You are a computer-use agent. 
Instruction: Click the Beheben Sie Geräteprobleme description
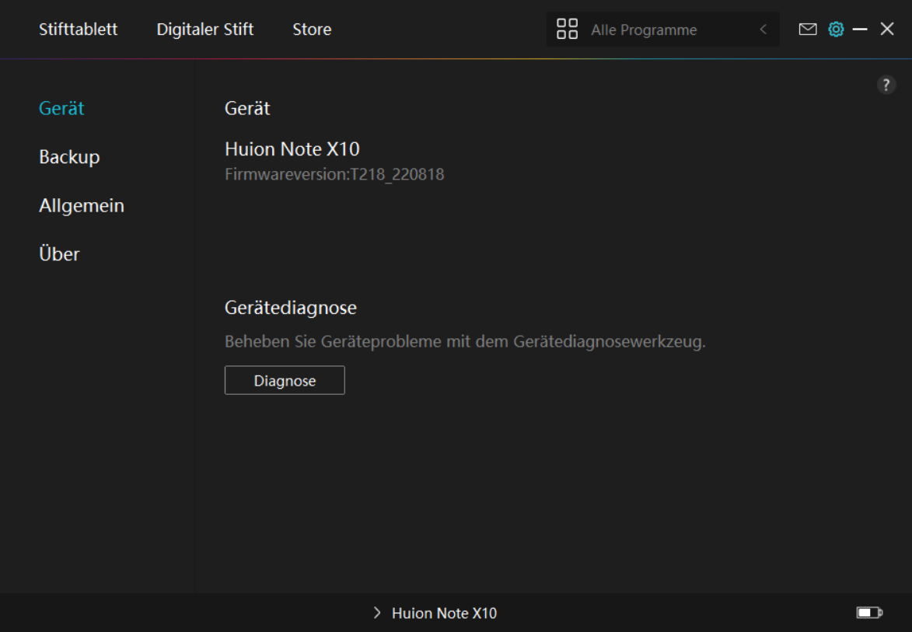coord(465,341)
